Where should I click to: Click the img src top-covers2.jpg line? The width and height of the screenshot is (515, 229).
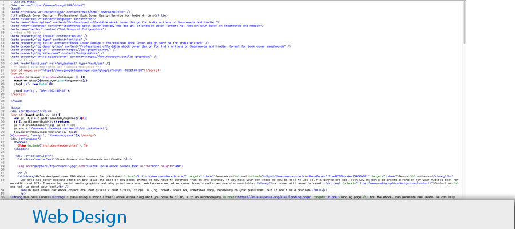pos(100,166)
